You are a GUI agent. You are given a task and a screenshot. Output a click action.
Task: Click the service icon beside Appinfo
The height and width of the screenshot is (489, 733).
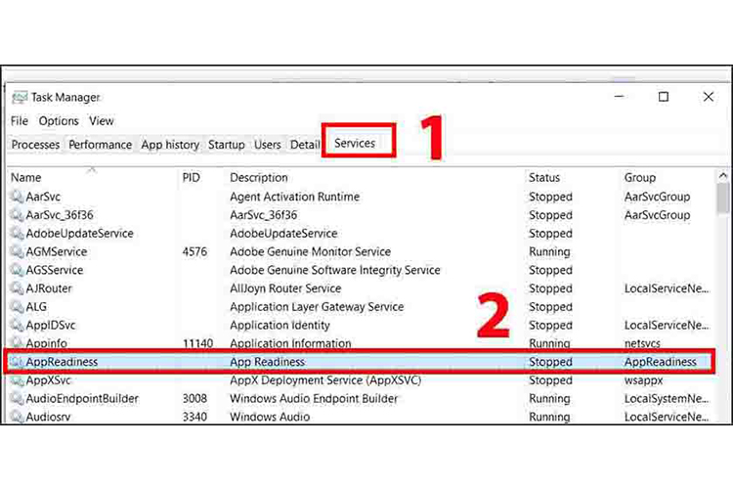coord(18,343)
